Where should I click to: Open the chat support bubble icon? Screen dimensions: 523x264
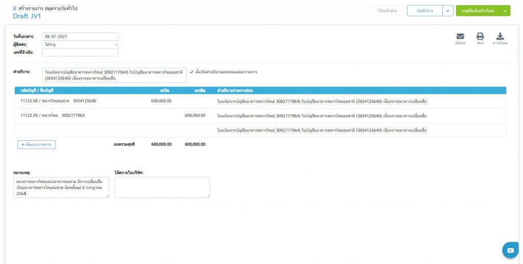click(x=510, y=250)
